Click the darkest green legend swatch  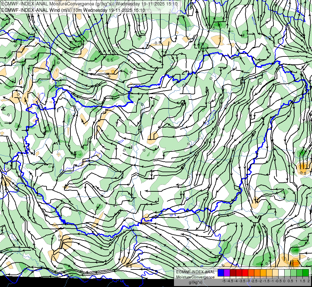coord(306,273)
